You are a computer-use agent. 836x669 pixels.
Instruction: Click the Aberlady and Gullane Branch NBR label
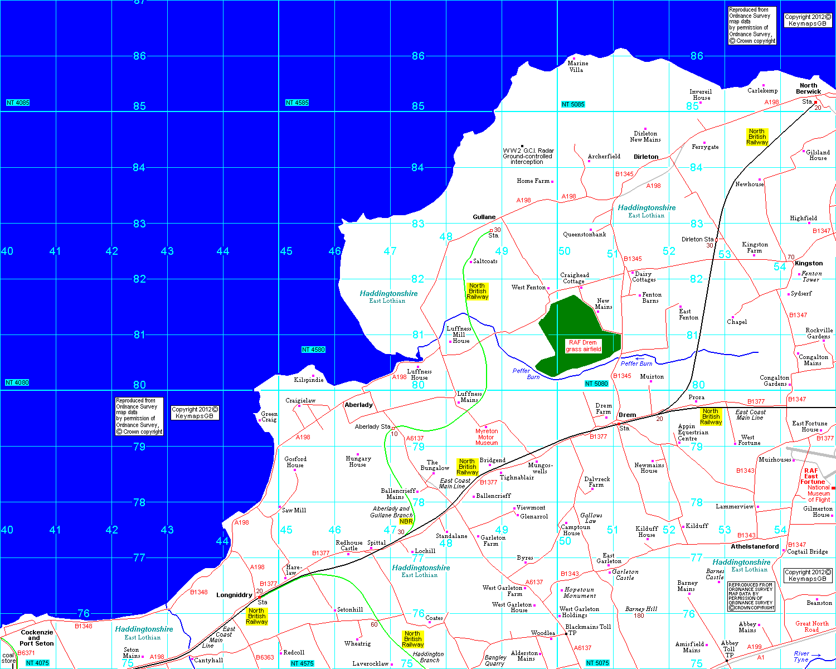point(392,515)
